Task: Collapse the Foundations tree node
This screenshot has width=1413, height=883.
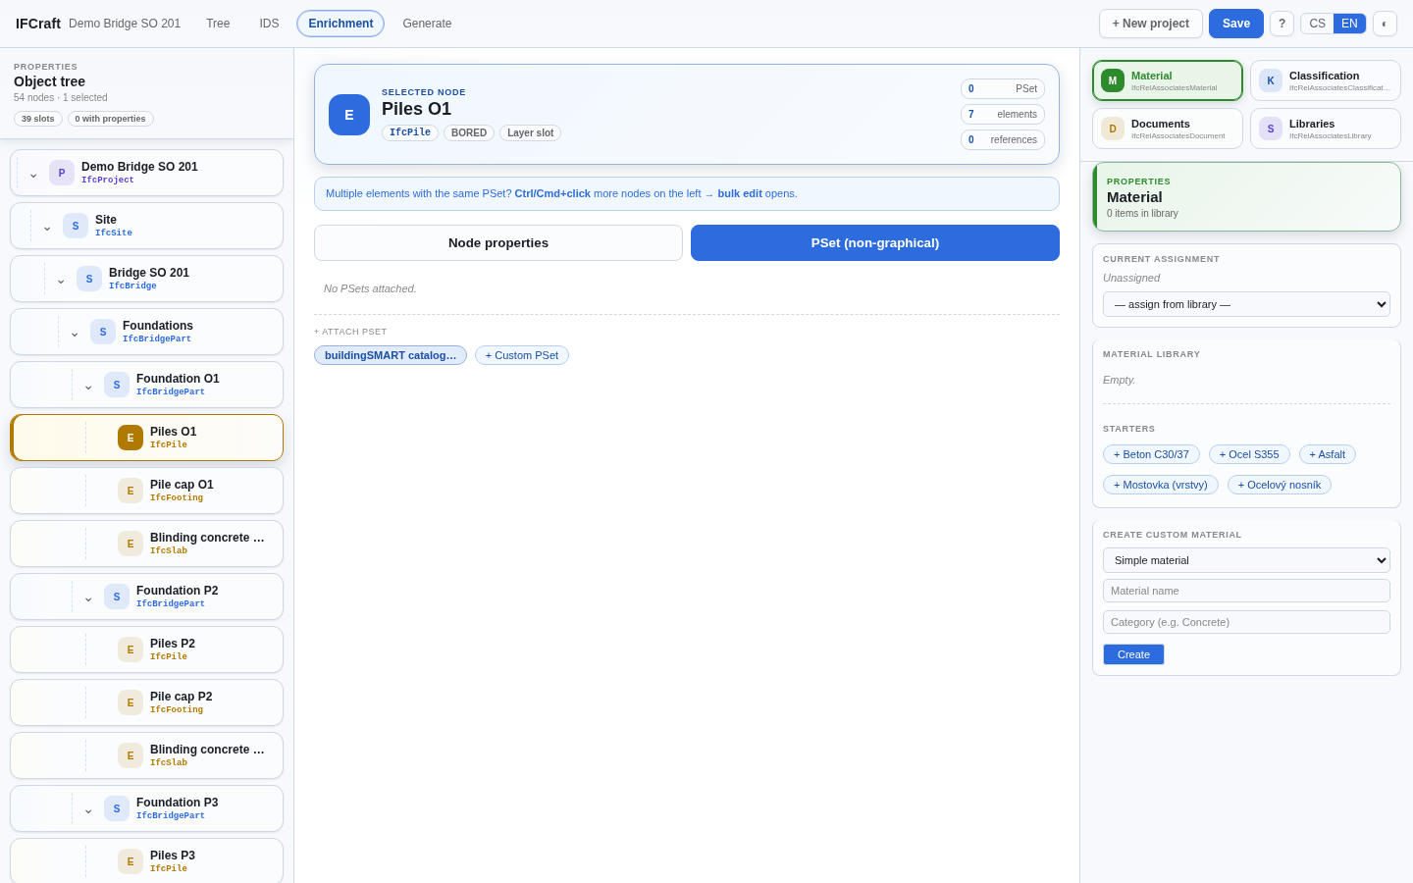Action: (x=75, y=333)
